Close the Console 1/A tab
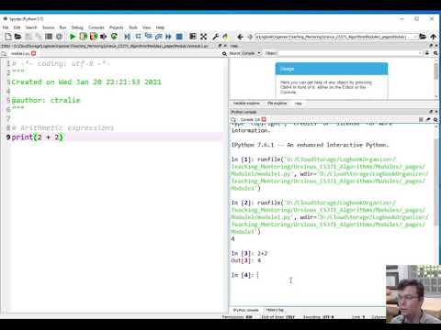This screenshot has width=441, height=330. [x=264, y=119]
